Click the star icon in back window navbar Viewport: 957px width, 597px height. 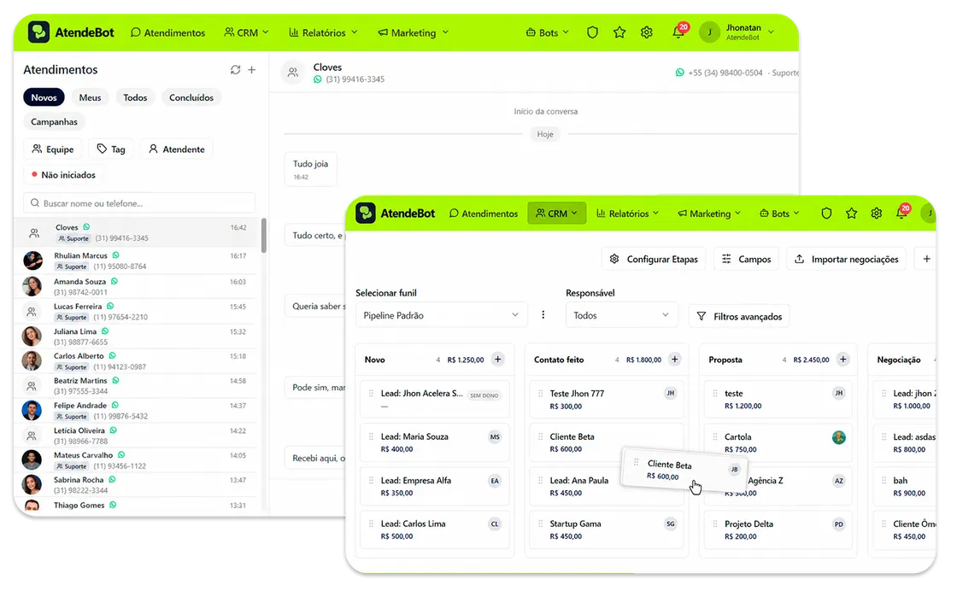[x=619, y=32]
